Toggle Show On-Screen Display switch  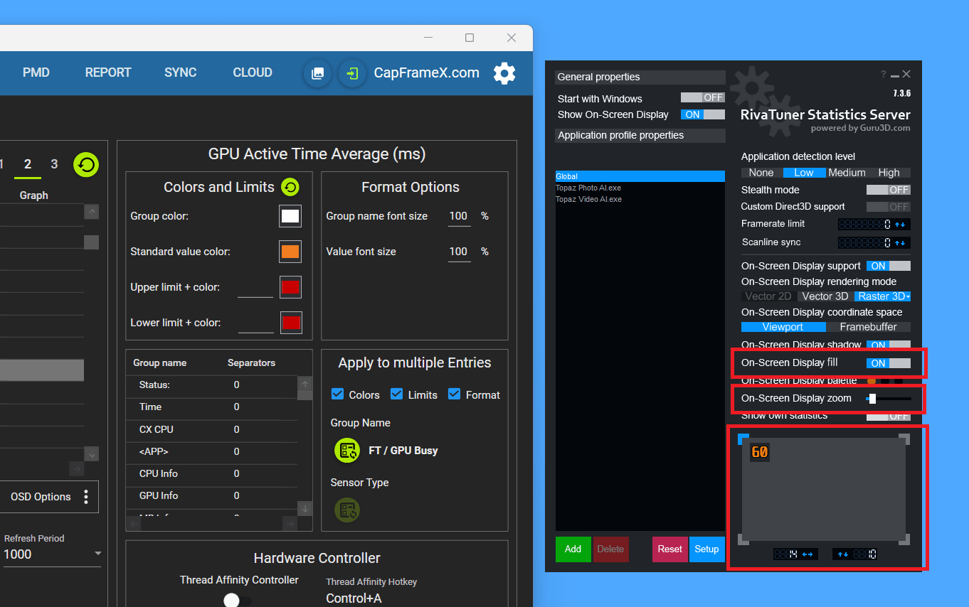[702, 114]
